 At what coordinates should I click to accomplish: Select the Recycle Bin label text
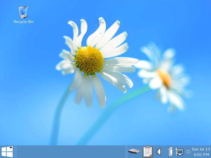click(23, 22)
